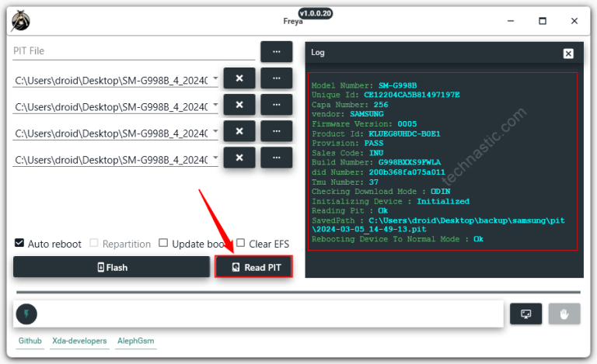Click the Flash button
597x364 pixels.
click(112, 267)
